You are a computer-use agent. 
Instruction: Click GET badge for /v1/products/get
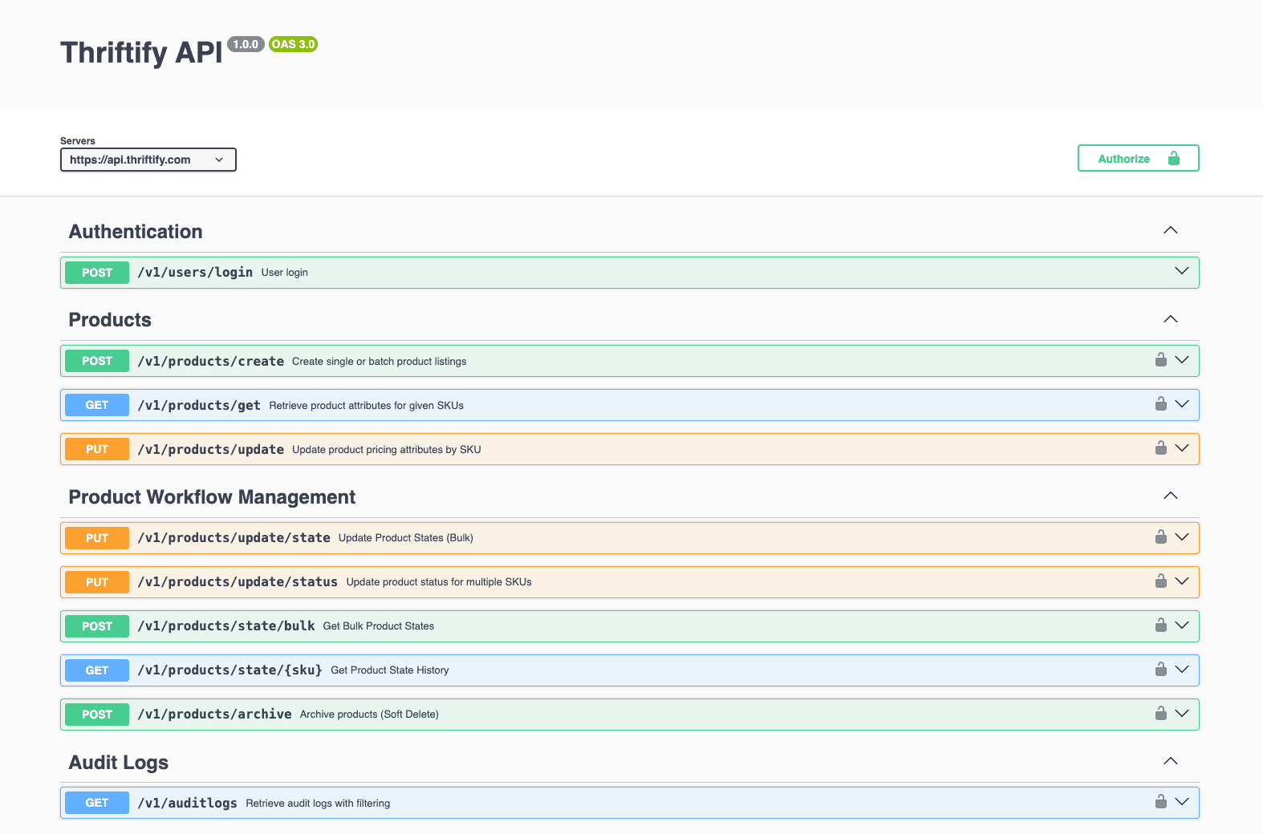pos(97,405)
